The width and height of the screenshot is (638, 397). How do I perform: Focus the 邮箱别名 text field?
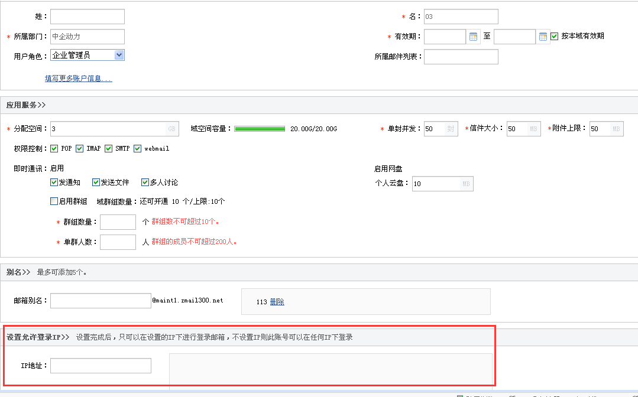pyautogui.click(x=101, y=301)
